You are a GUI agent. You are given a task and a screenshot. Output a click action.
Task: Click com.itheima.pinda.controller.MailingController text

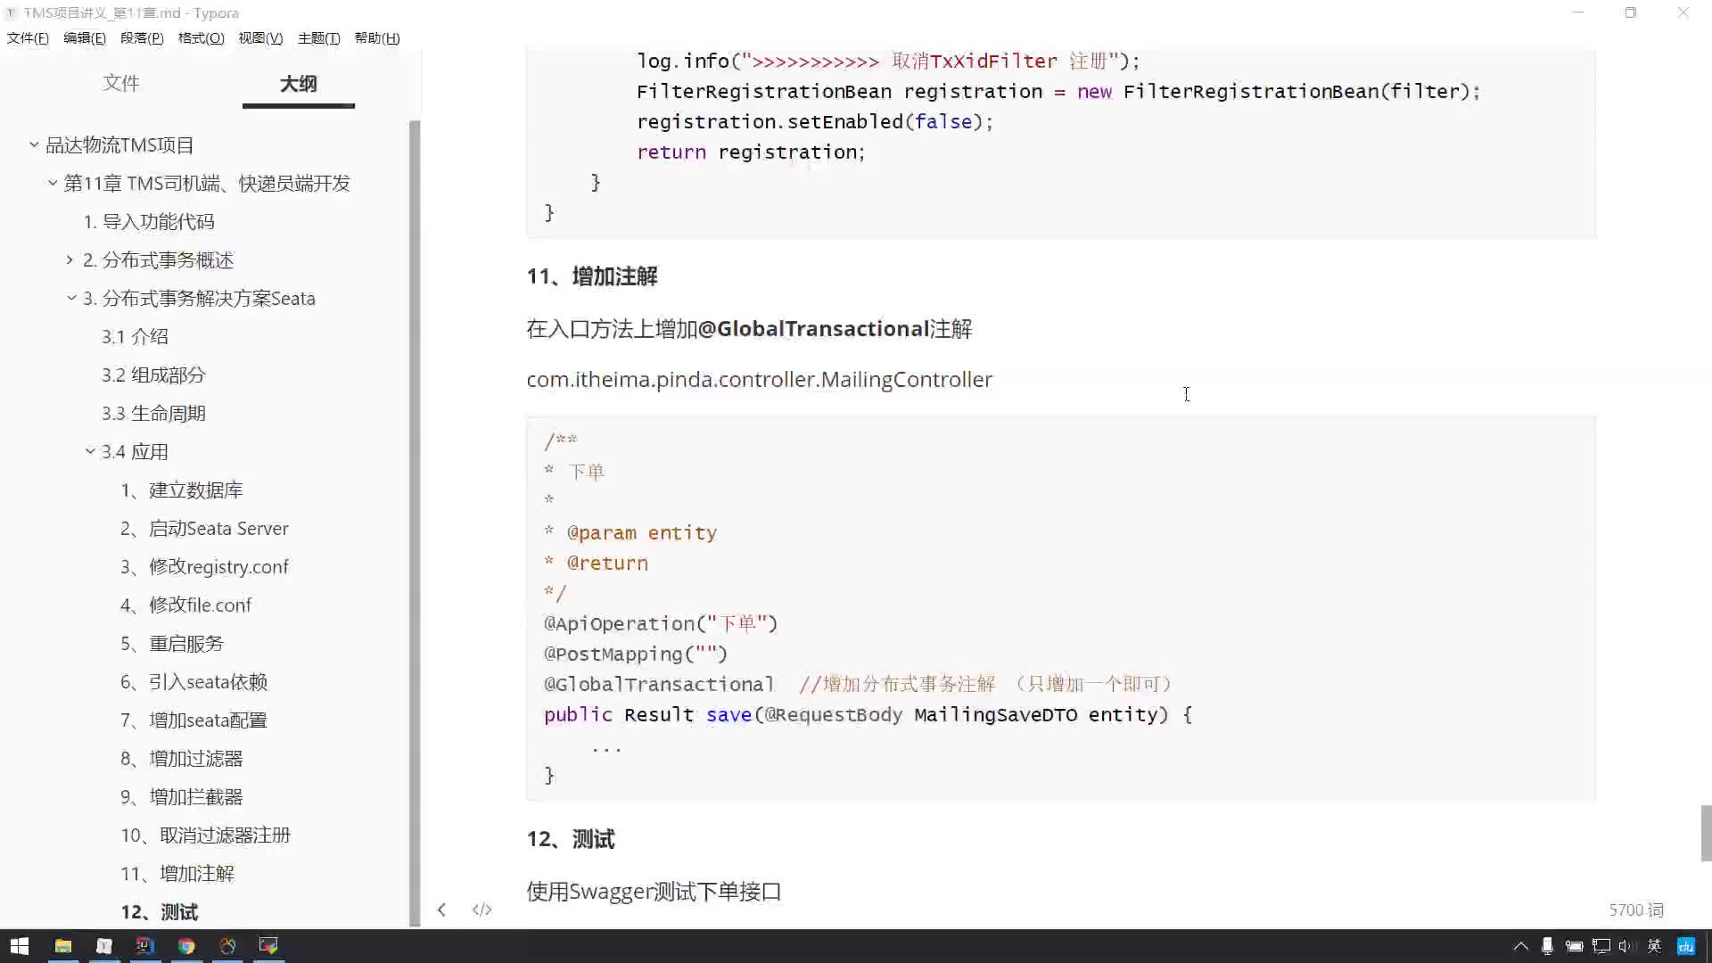click(x=759, y=379)
